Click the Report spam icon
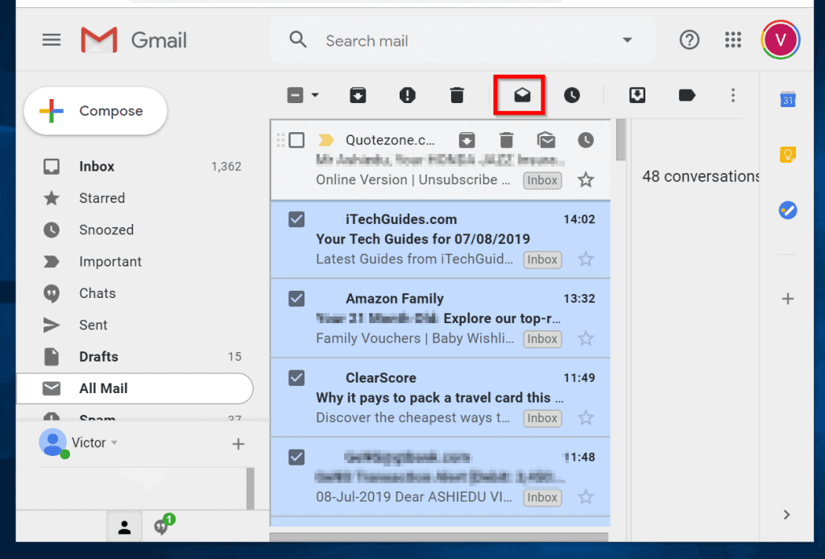The height and width of the screenshot is (559, 825). (408, 95)
